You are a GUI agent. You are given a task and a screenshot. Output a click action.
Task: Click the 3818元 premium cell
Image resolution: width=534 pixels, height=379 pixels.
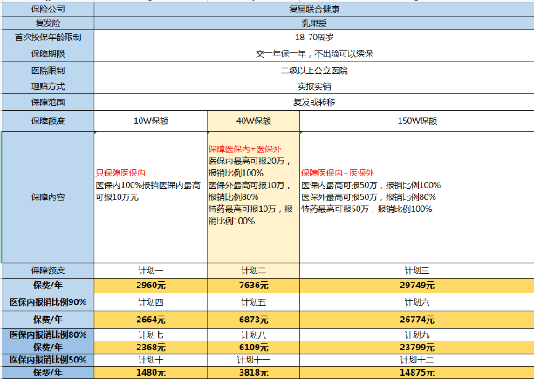point(253,373)
